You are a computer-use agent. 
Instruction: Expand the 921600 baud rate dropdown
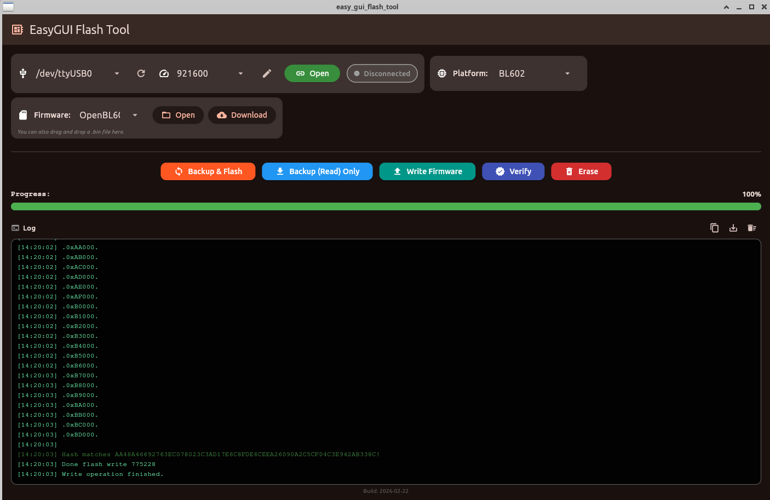(240, 73)
